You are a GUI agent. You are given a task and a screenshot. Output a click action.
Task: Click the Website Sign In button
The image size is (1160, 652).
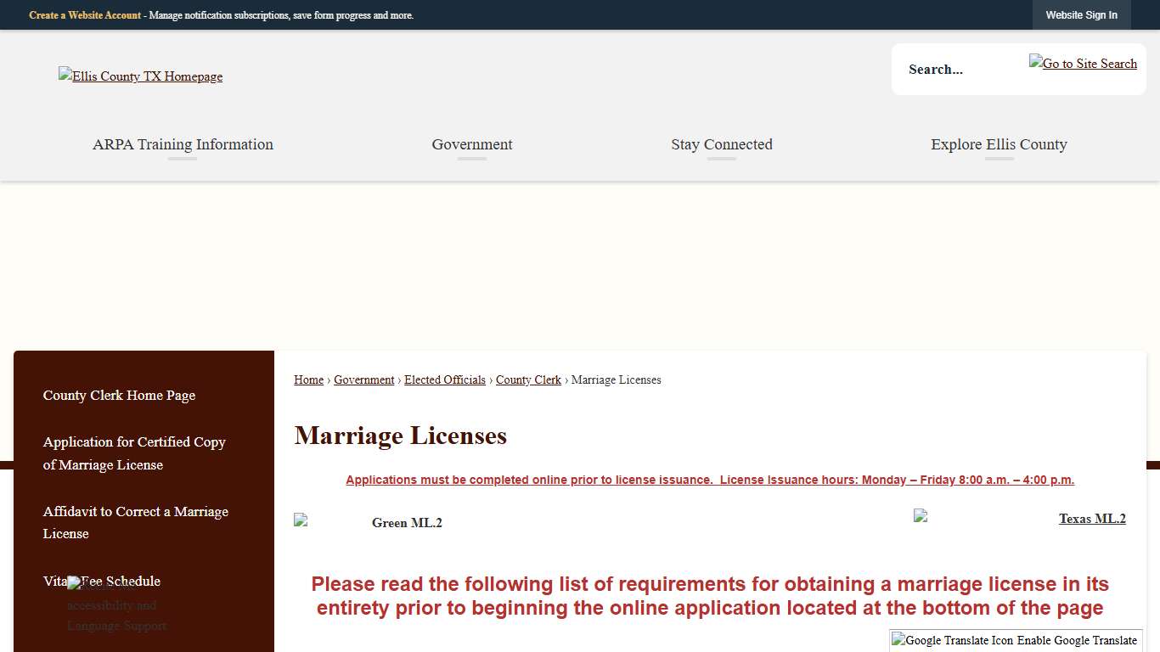coord(1081,14)
